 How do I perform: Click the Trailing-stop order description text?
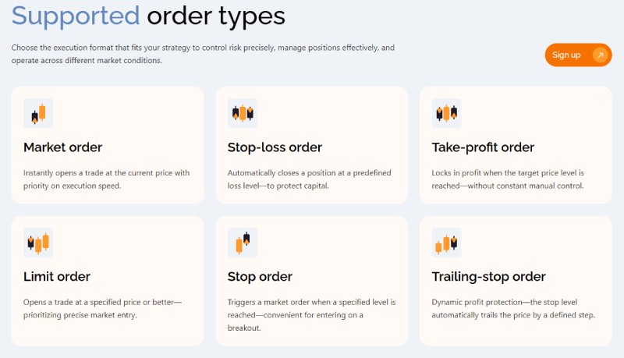click(512, 308)
